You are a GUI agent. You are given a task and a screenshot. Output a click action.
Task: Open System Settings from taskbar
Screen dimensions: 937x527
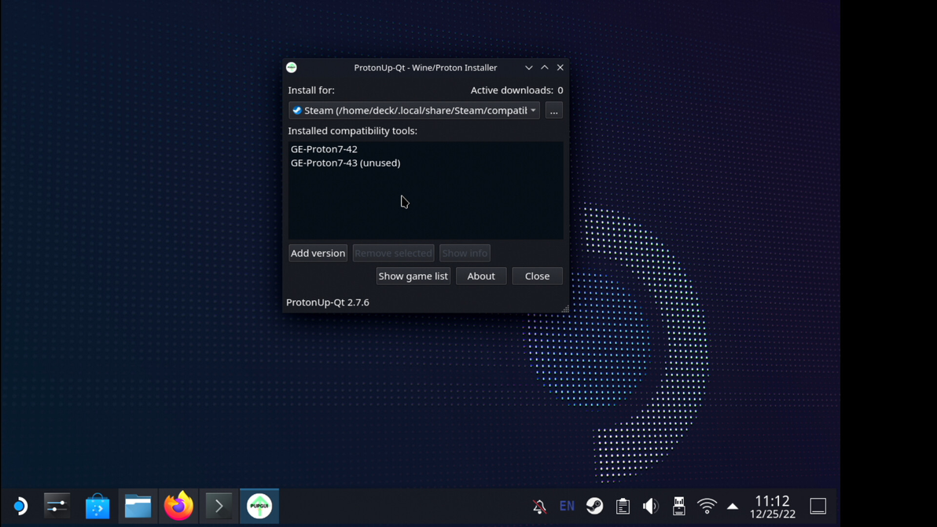(57, 506)
